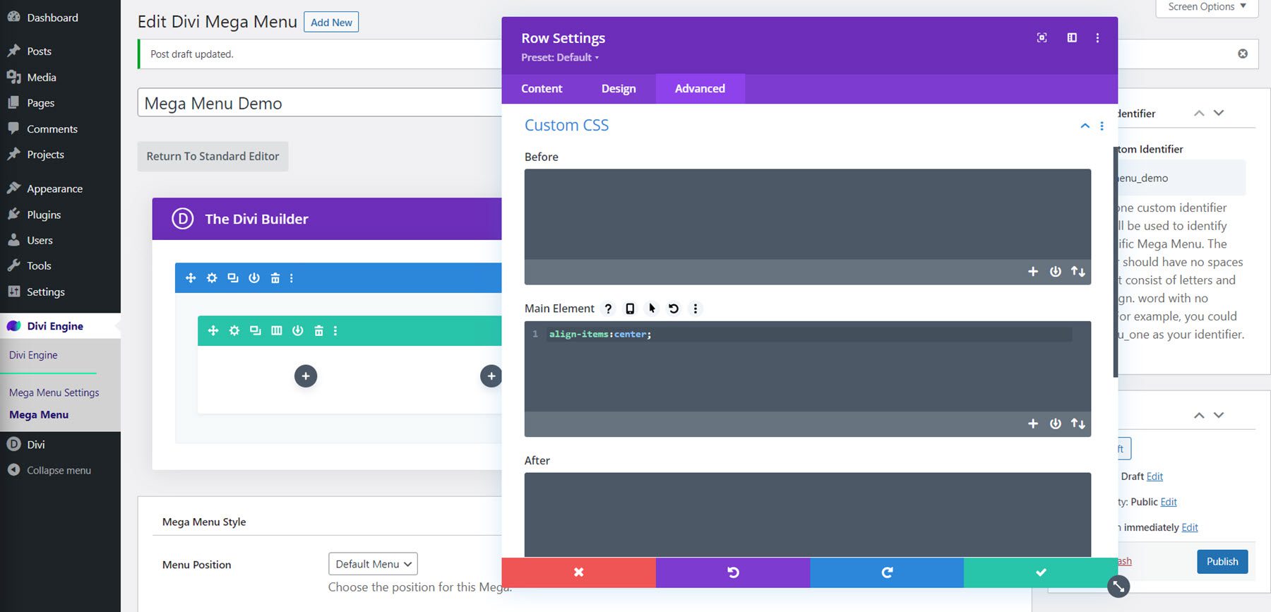
Task: Move identifier panel up with chevron
Action: coord(1199,113)
